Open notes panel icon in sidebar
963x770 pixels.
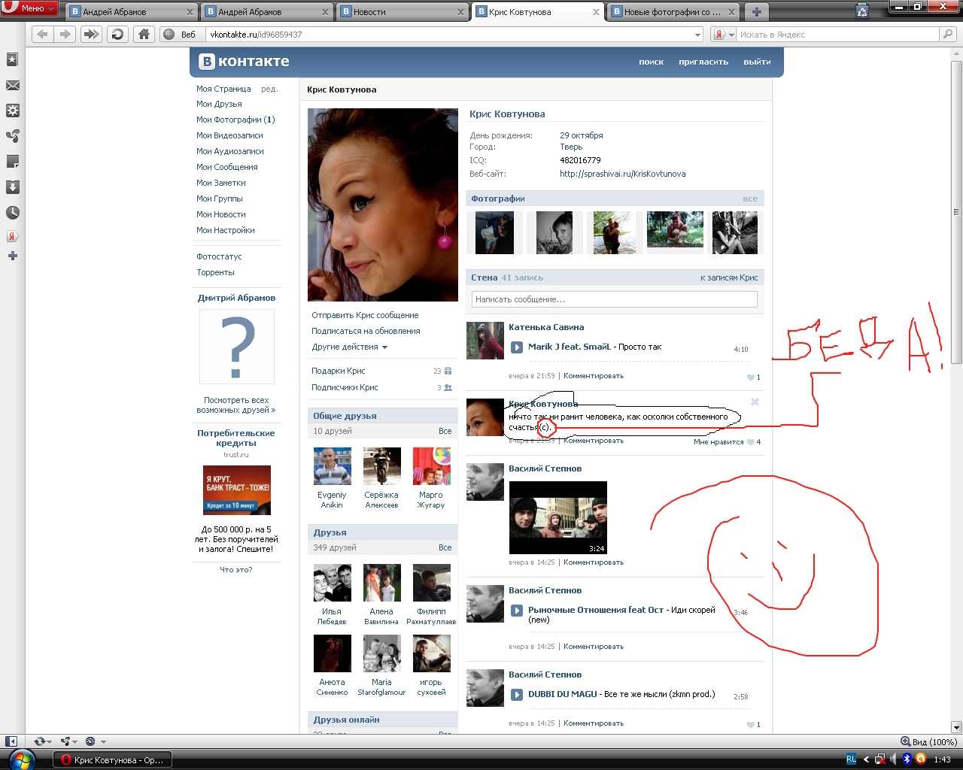pos(12,162)
